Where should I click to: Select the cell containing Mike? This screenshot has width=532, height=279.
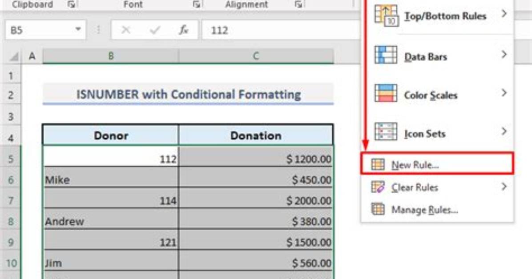click(x=111, y=178)
